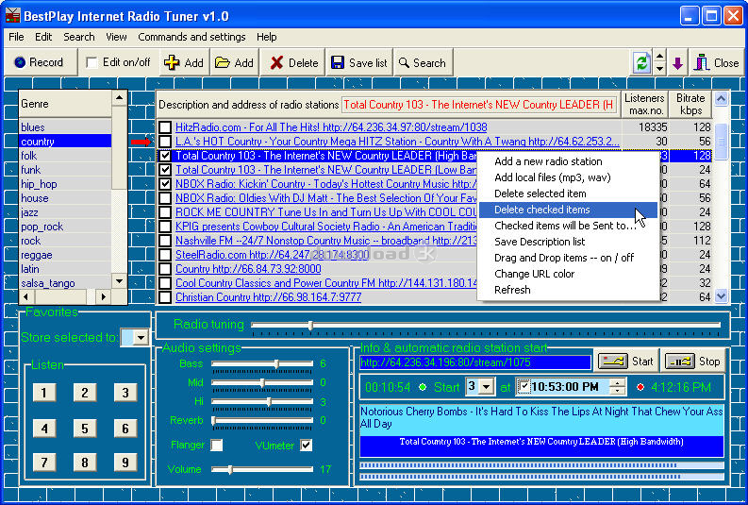Click the stream URL input field
Screen dimensions: 748x505
[x=475, y=362]
